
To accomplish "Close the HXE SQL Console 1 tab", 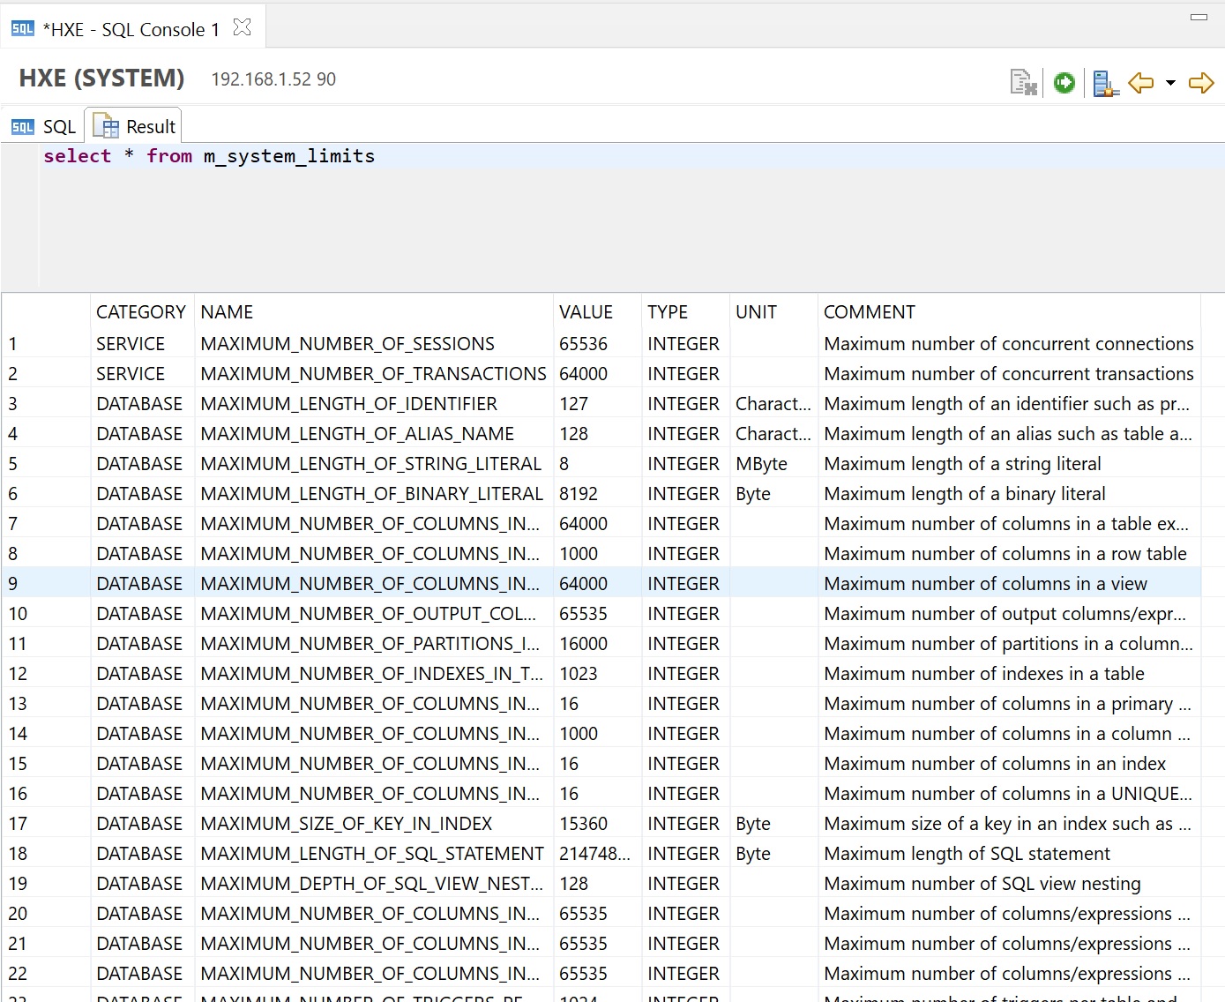I will 242,28.
